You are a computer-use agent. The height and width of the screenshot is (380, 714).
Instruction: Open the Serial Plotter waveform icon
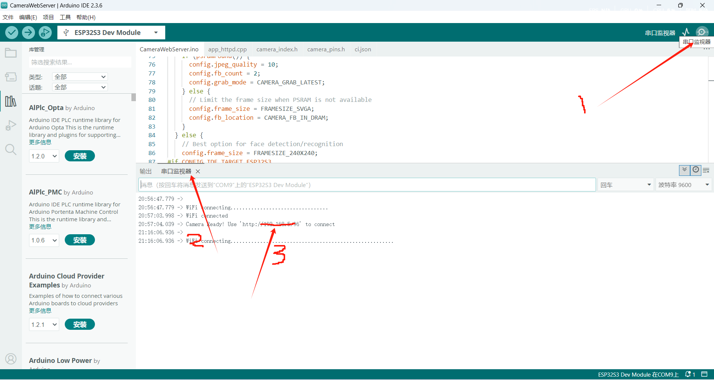686,32
